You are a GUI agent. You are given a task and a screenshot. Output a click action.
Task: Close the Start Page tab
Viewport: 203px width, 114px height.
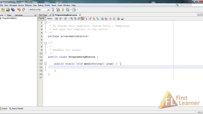pyautogui.click(x=50, y=15)
